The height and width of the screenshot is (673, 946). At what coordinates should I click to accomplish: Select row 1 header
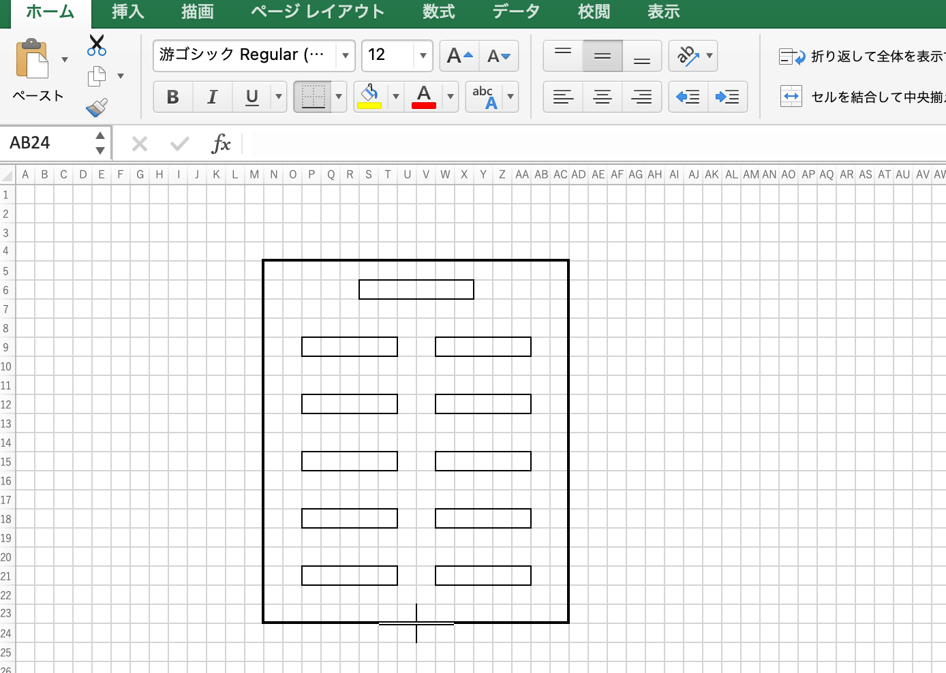coord(7,195)
